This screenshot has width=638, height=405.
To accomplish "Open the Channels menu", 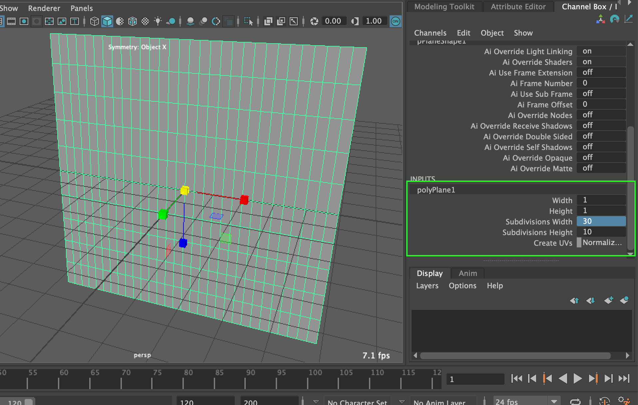I will click(x=430, y=33).
